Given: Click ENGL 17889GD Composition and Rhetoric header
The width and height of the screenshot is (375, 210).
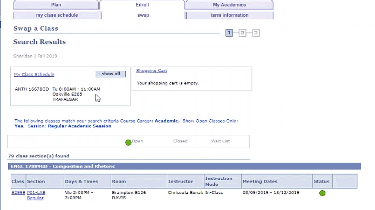Looking at the screenshot, I should pyautogui.click(x=184, y=166).
